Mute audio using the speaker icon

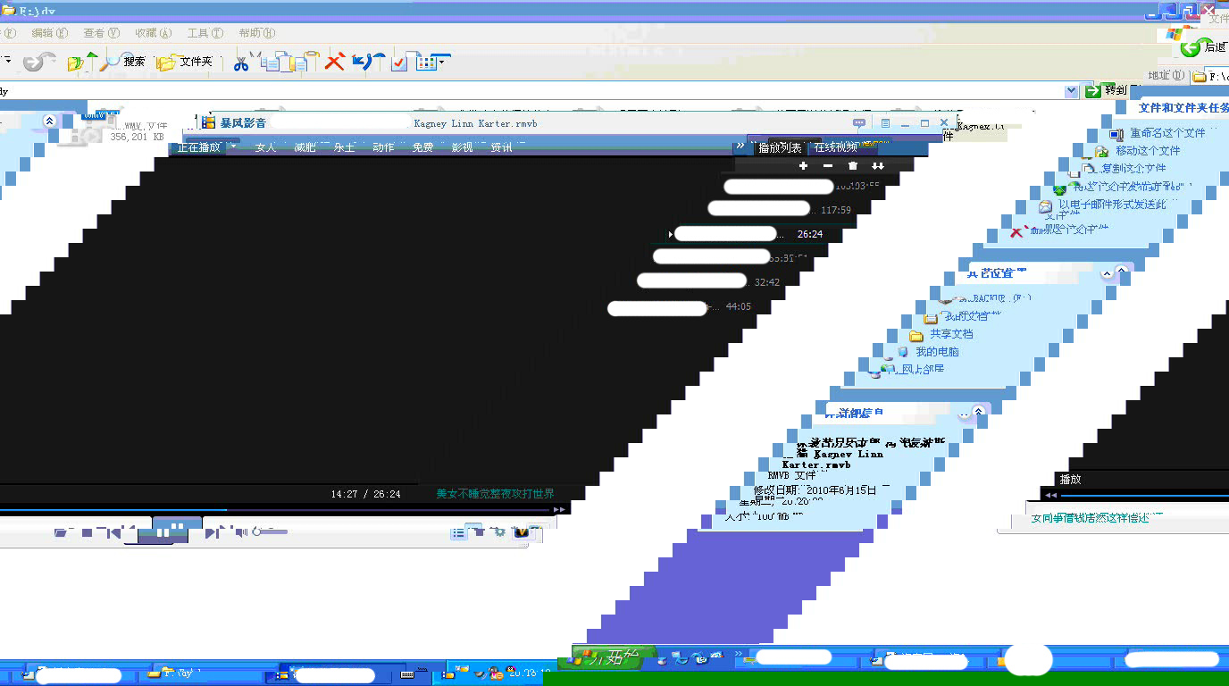click(x=240, y=533)
